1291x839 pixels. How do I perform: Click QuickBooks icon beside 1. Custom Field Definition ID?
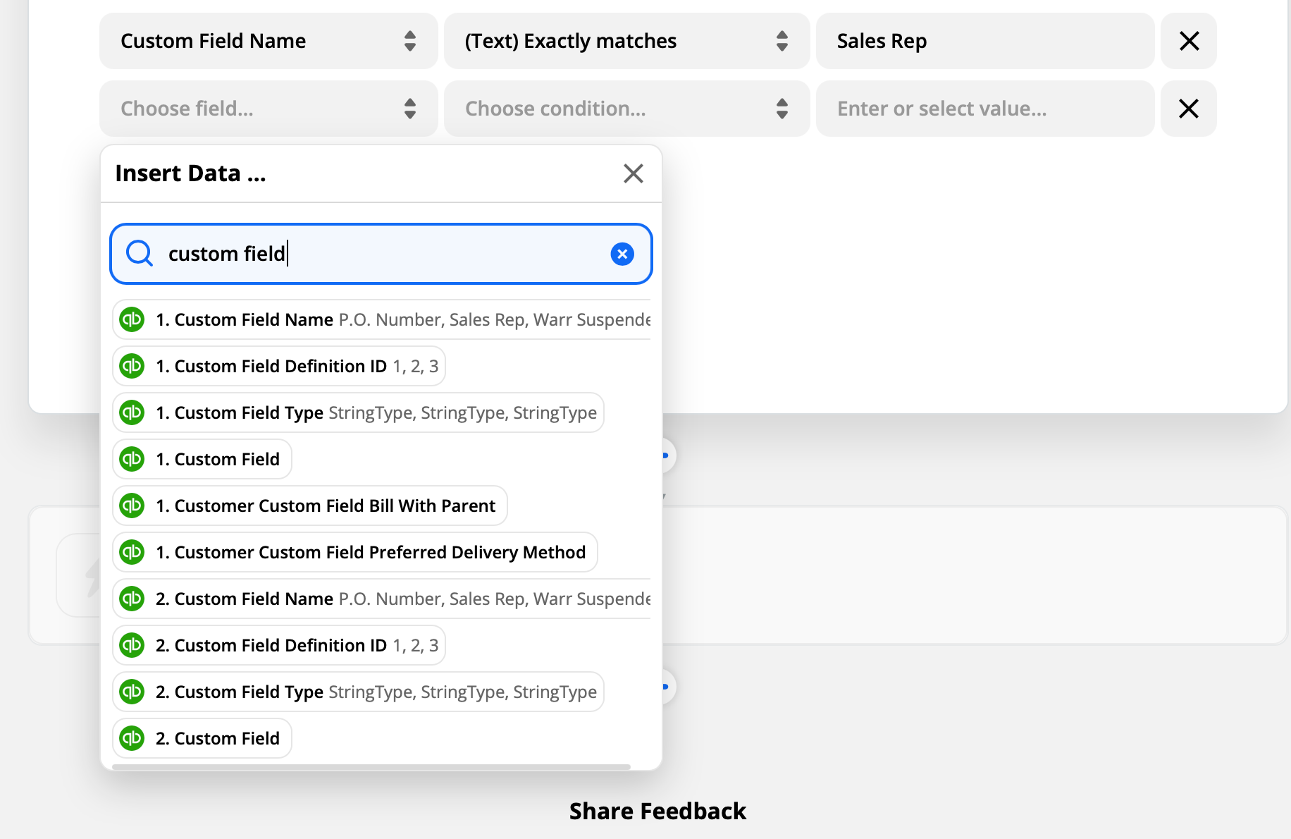(132, 366)
